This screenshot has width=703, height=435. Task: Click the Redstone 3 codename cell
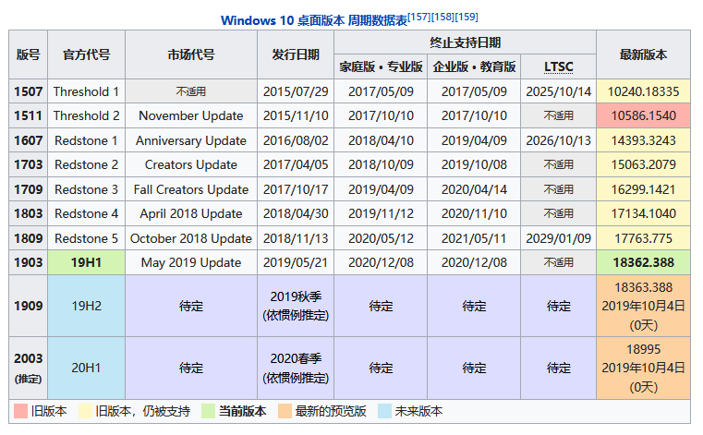(86, 189)
